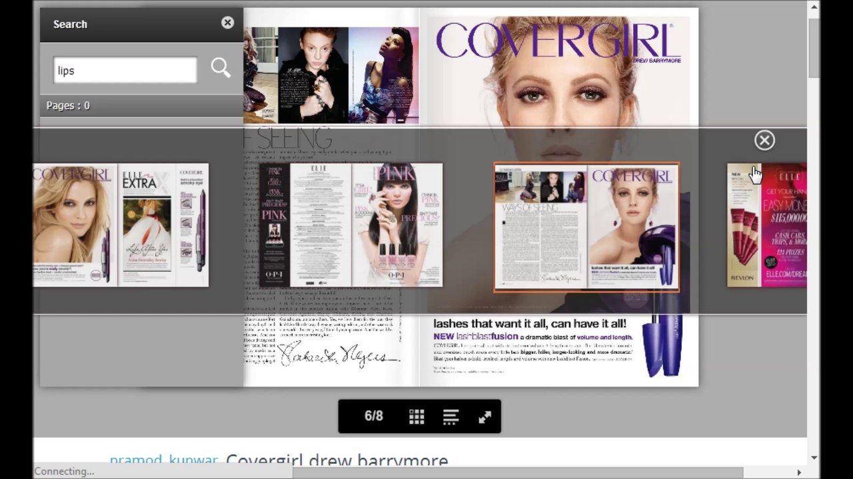This screenshot has height=479, width=853.
Task: Close the Search panel
Action: 227,23
